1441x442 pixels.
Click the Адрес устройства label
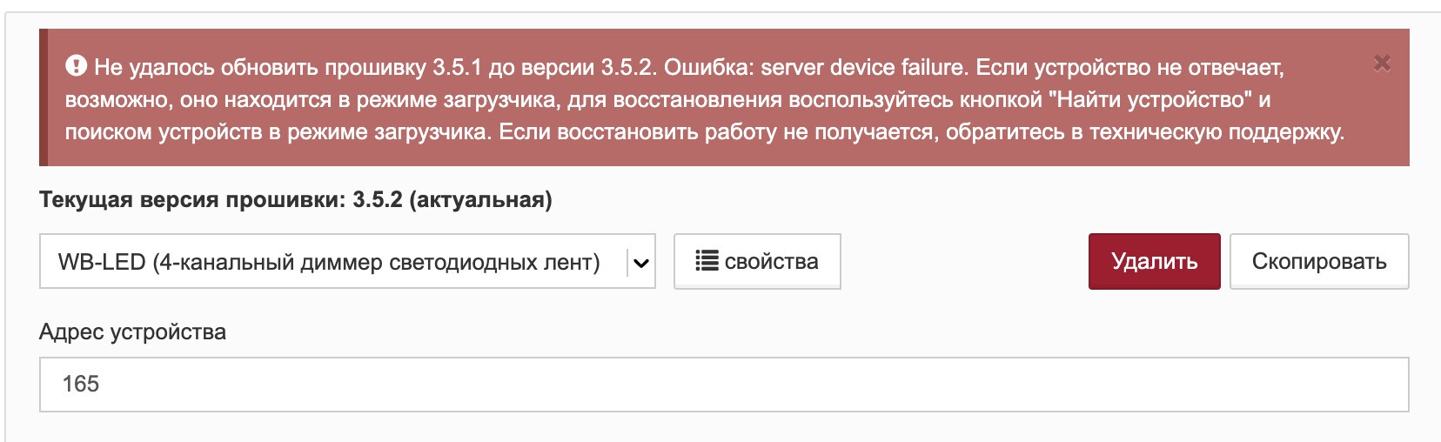(x=132, y=331)
